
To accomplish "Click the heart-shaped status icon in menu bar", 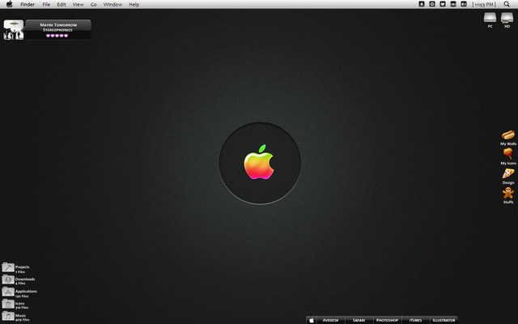I will tap(443, 4).
